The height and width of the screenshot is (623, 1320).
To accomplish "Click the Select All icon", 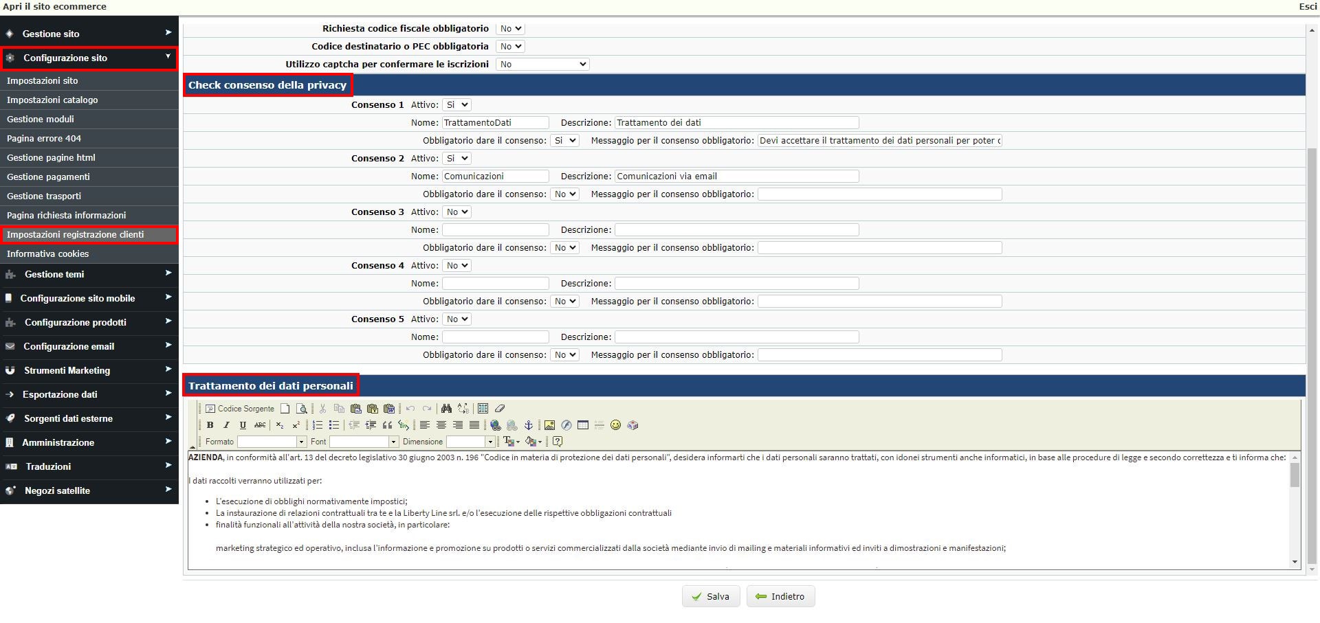I will [483, 409].
